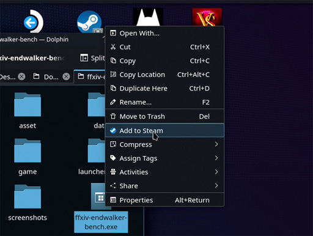Click the Share icon in context menu
313x236 pixels.
pos(113,186)
